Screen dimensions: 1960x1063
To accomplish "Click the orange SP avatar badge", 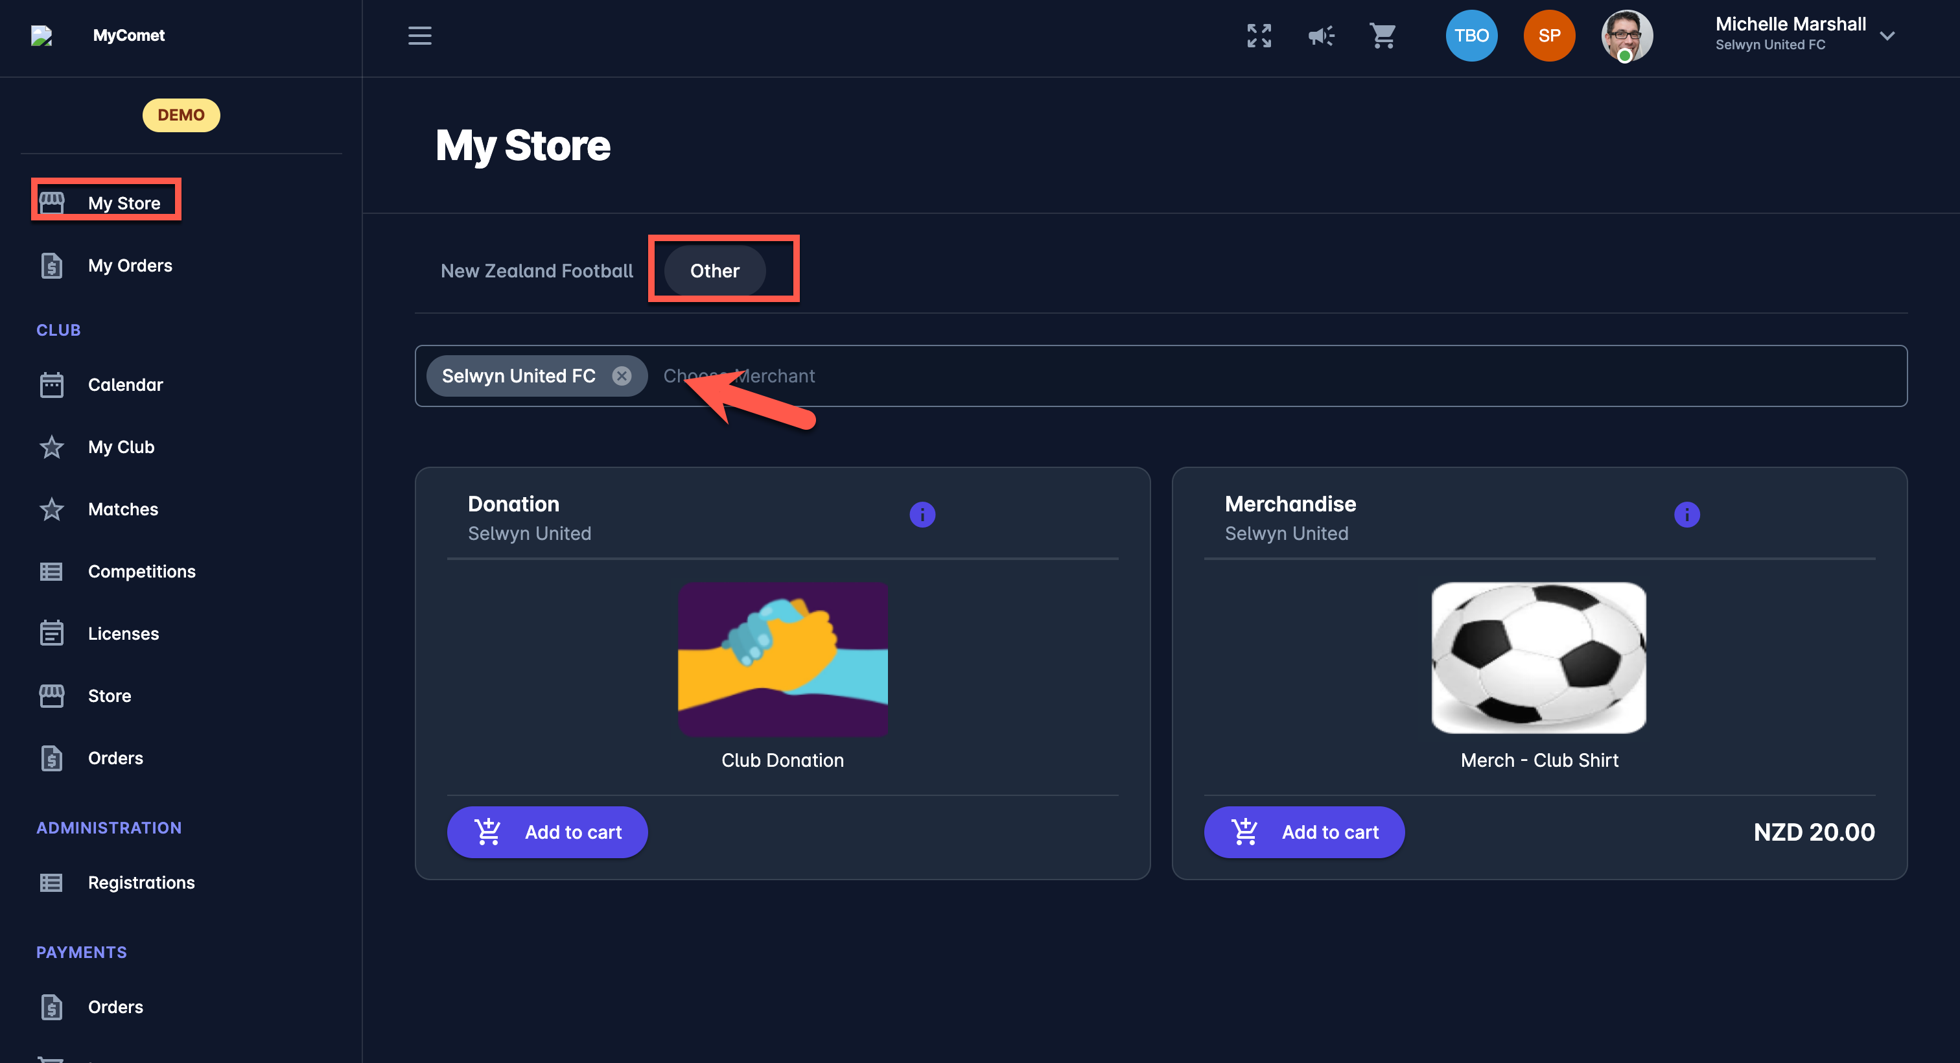I will (1548, 36).
